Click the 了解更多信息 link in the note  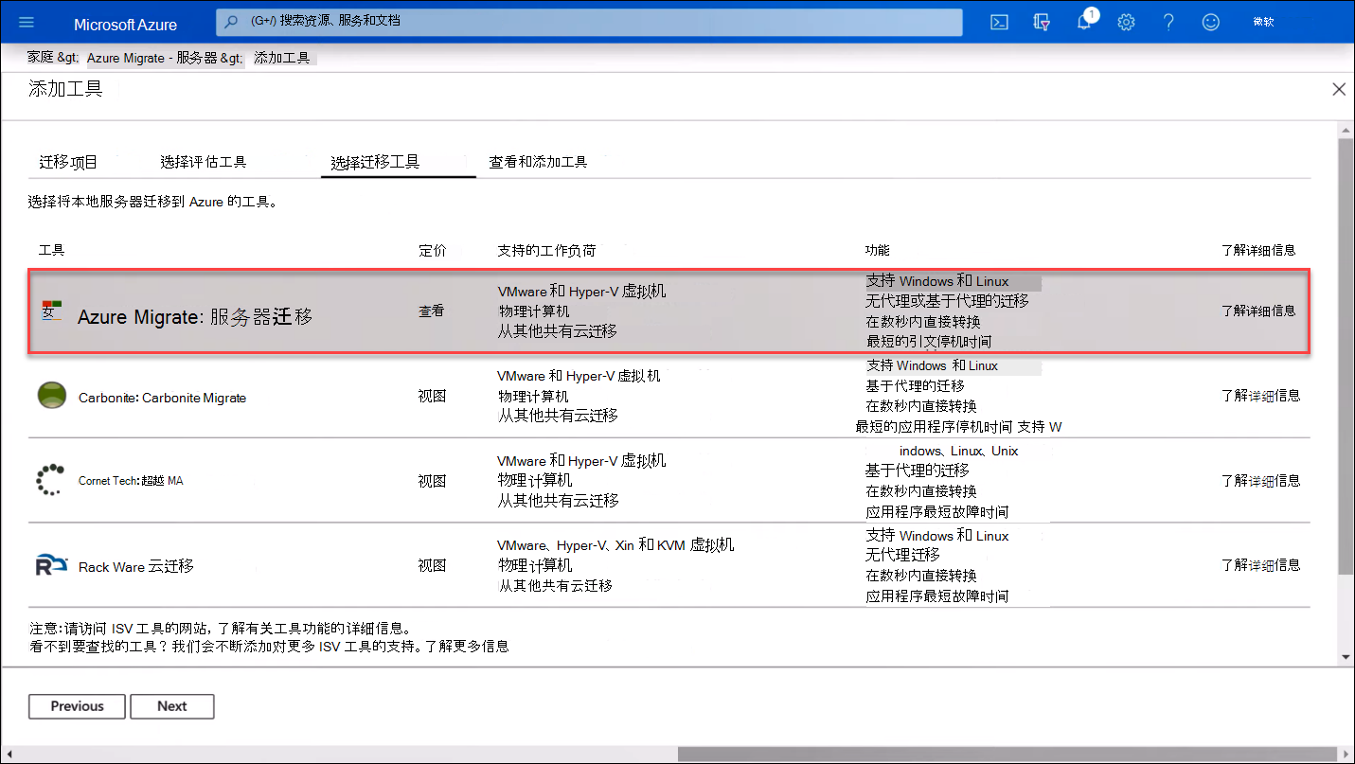coord(467,647)
